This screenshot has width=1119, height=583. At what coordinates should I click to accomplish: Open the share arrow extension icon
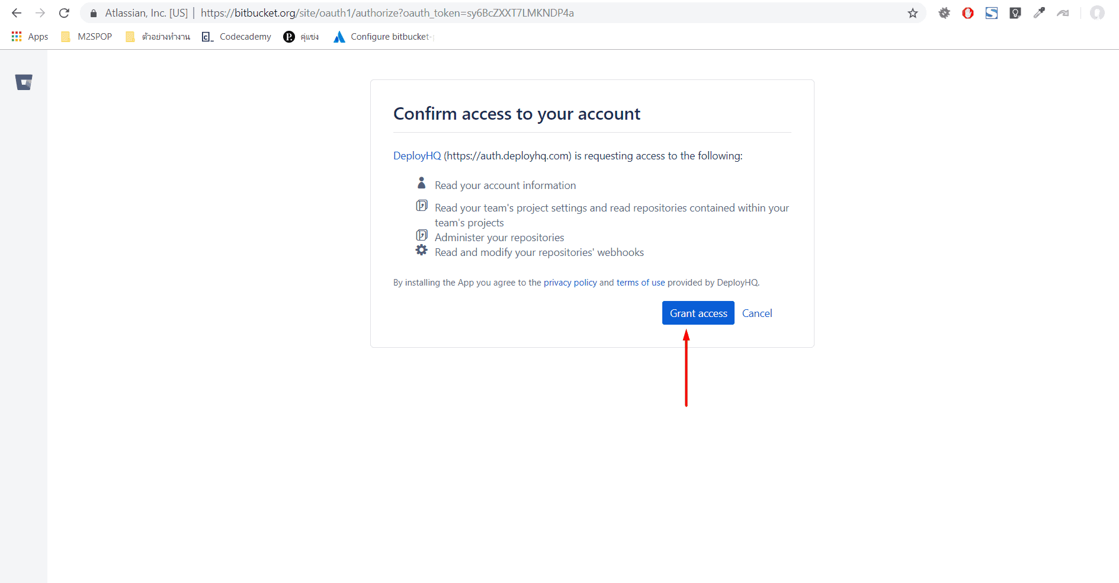coord(1063,12)
